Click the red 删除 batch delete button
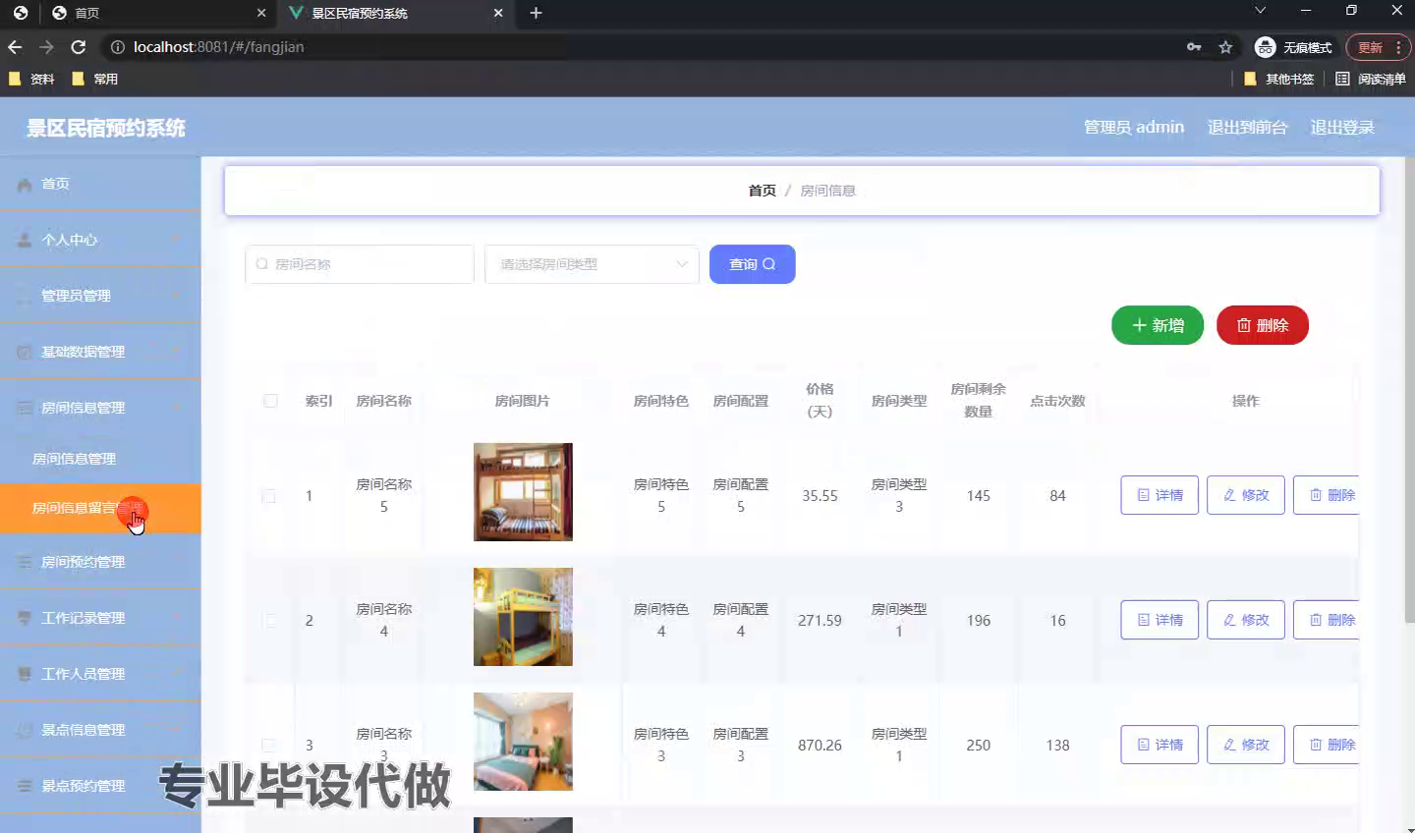The width and height of the screenshot is (1415, 833). 1263,325
